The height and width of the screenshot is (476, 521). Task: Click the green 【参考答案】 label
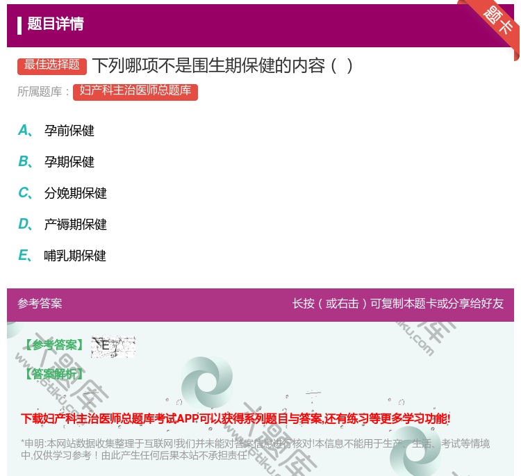pos(53,345)
